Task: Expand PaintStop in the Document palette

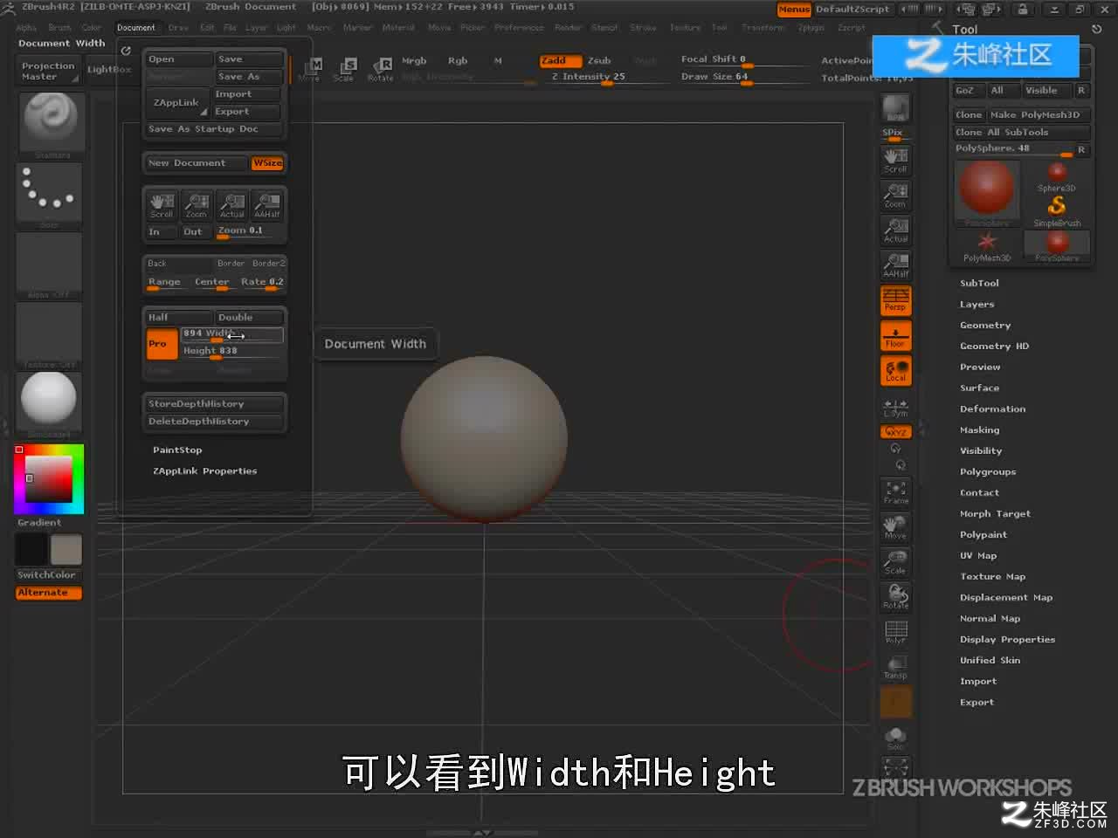Action: [177, 450]
